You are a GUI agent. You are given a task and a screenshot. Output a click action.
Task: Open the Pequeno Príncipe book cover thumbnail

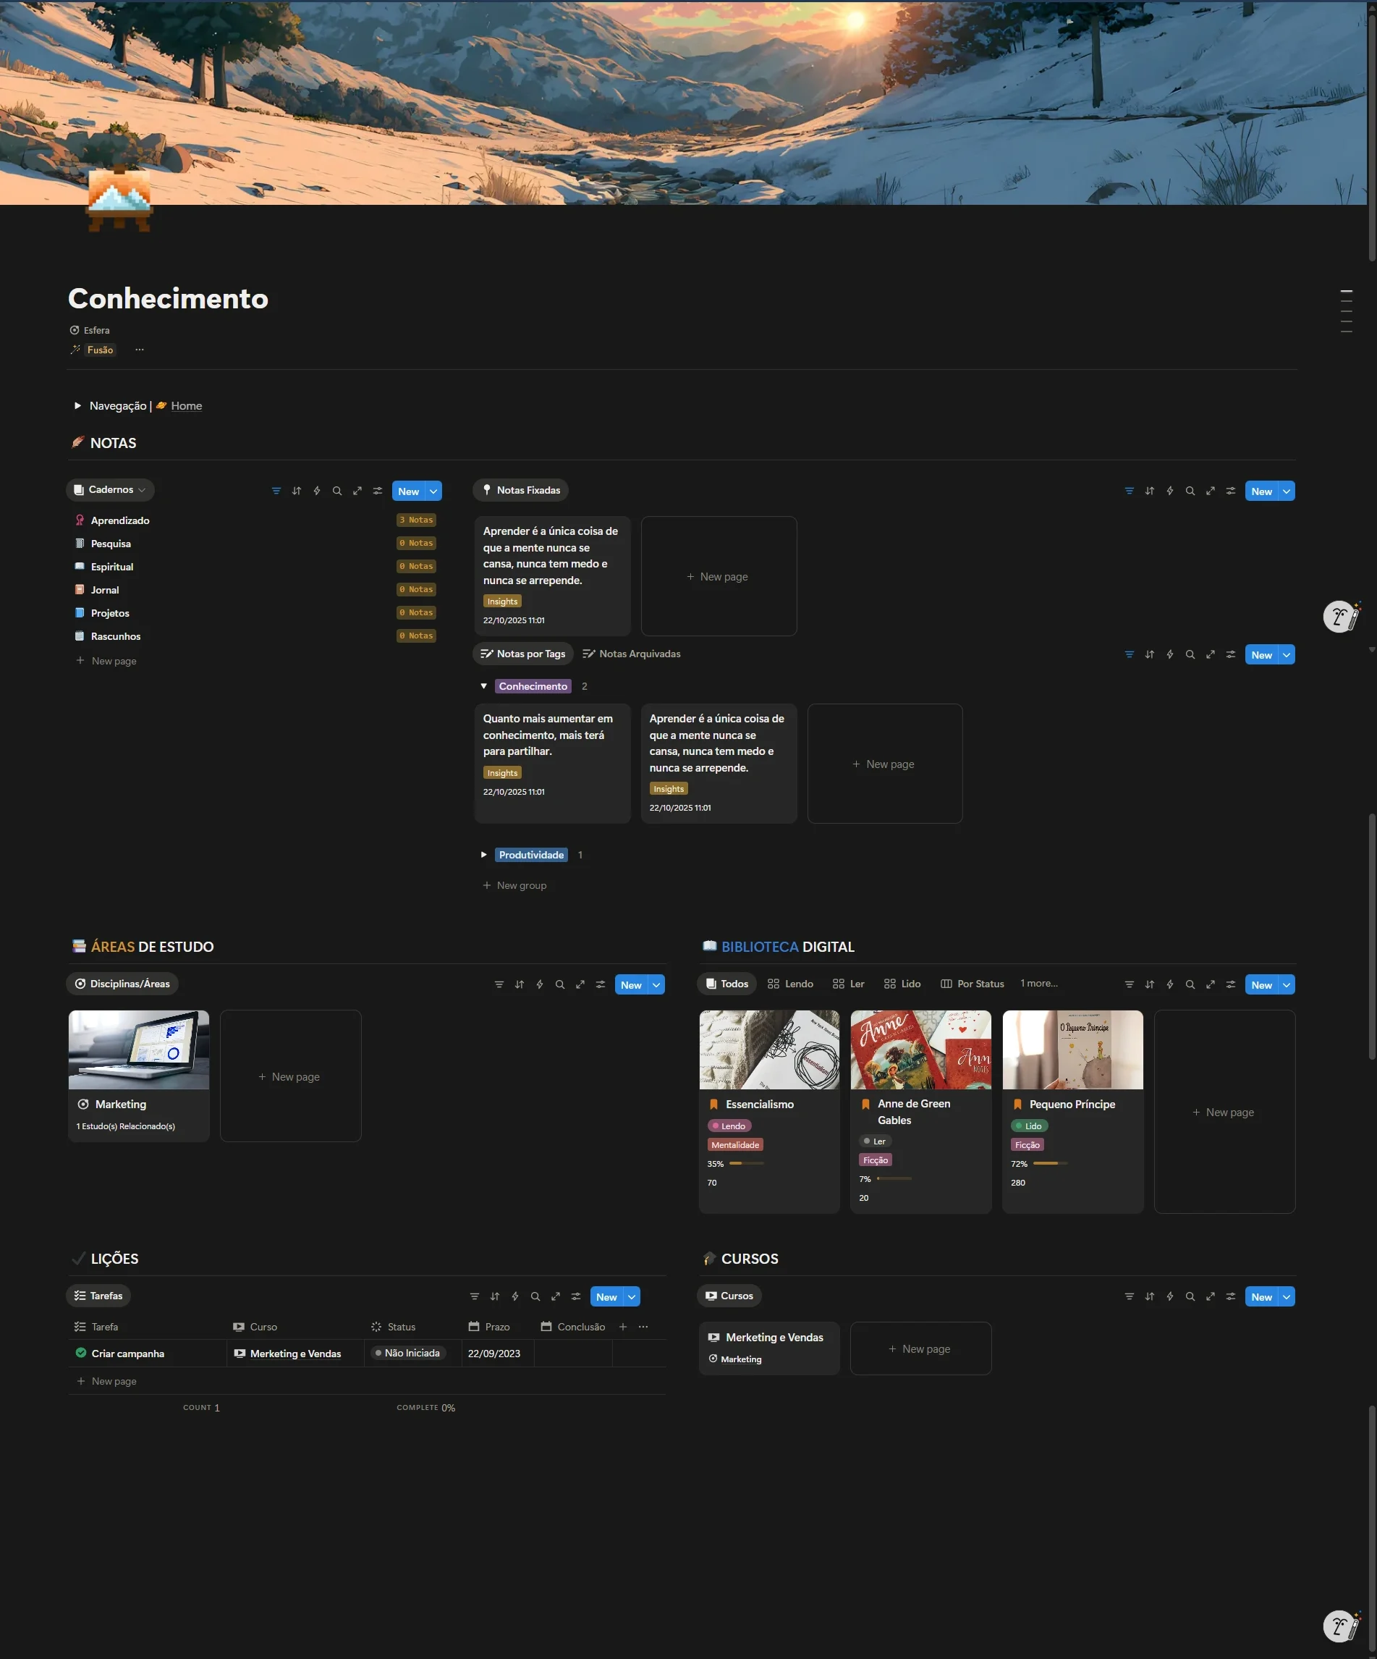[1072, 1050]
